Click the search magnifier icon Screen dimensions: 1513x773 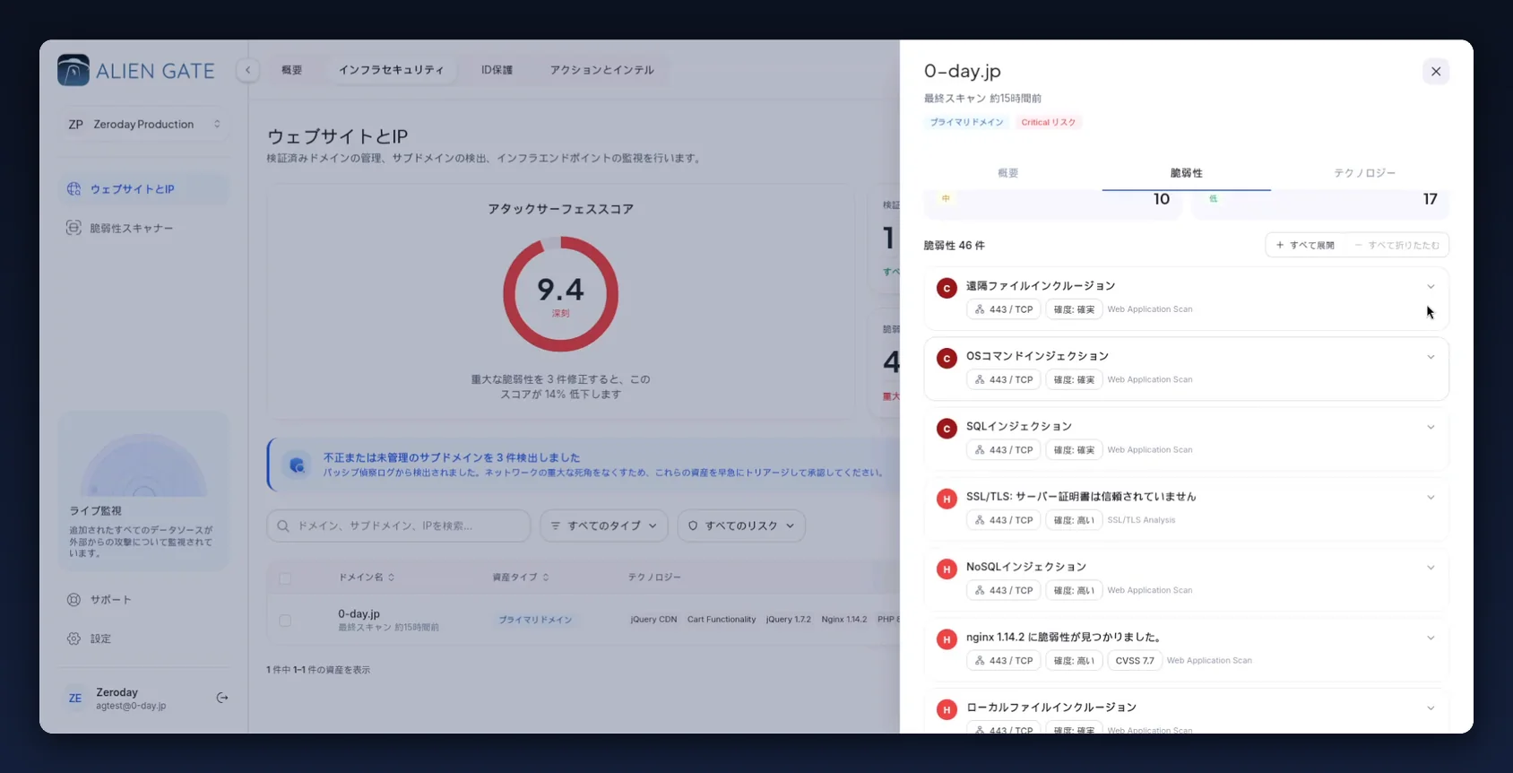283,525
